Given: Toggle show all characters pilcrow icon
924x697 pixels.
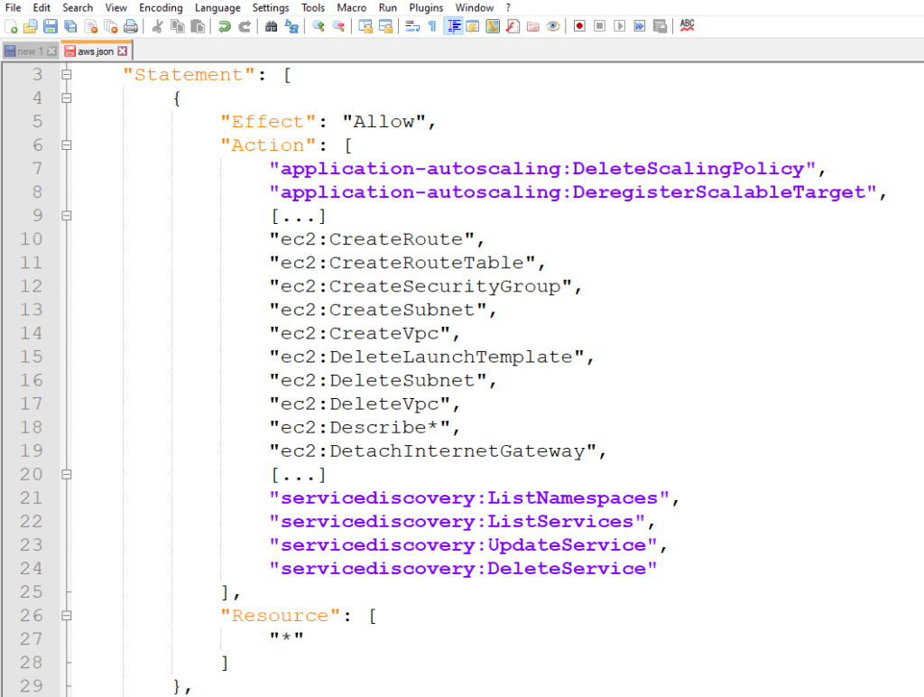Looking at the screenshot, I should point(432,26).
